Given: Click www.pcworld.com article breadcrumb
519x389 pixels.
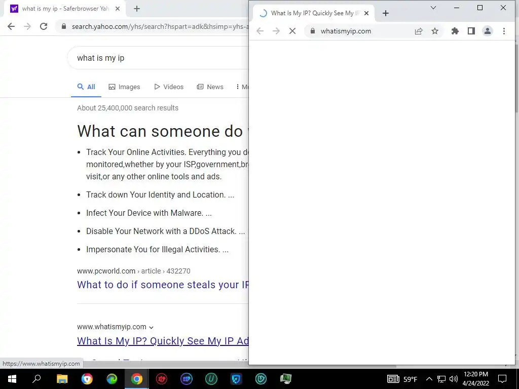Looking at the screenshot, I should tap(134, 271).
